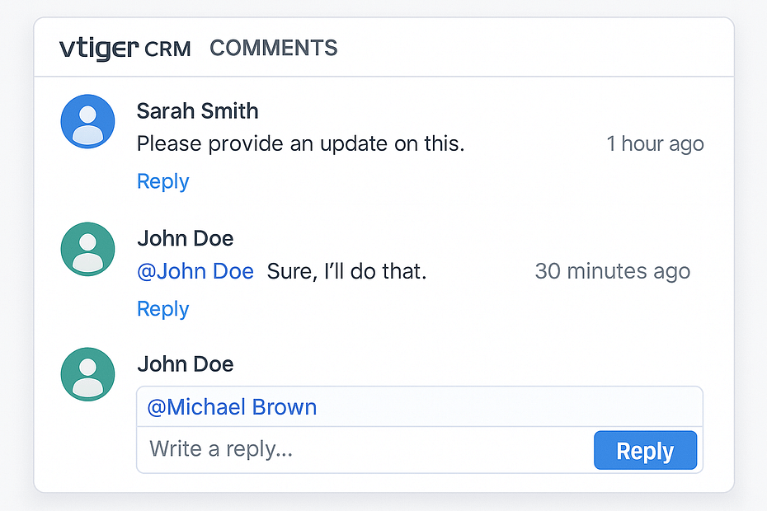Click the "Sure, I'll do that." comment text

346,271
